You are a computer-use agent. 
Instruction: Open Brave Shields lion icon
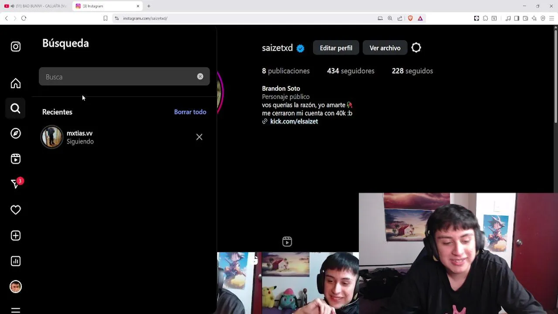(410, 18)
